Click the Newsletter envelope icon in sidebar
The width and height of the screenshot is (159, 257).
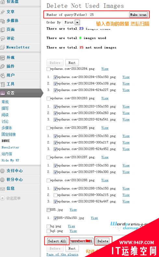click(2, 47)
